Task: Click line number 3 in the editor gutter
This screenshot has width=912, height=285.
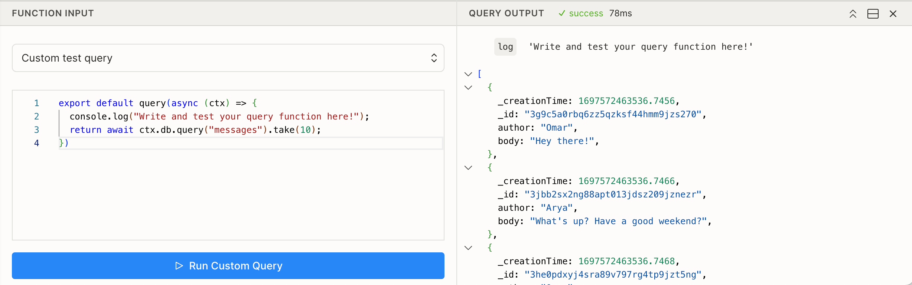Action: point(36,130)
